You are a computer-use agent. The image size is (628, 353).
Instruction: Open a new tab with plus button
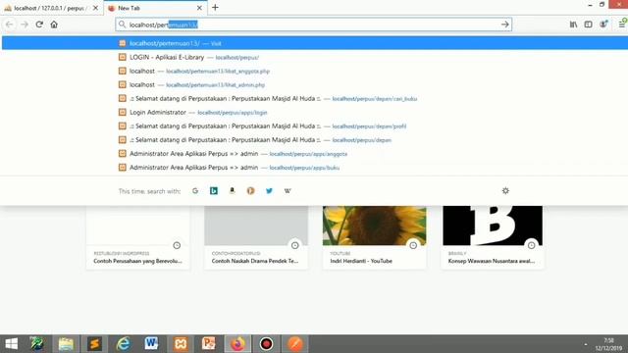tap(215, 8)
